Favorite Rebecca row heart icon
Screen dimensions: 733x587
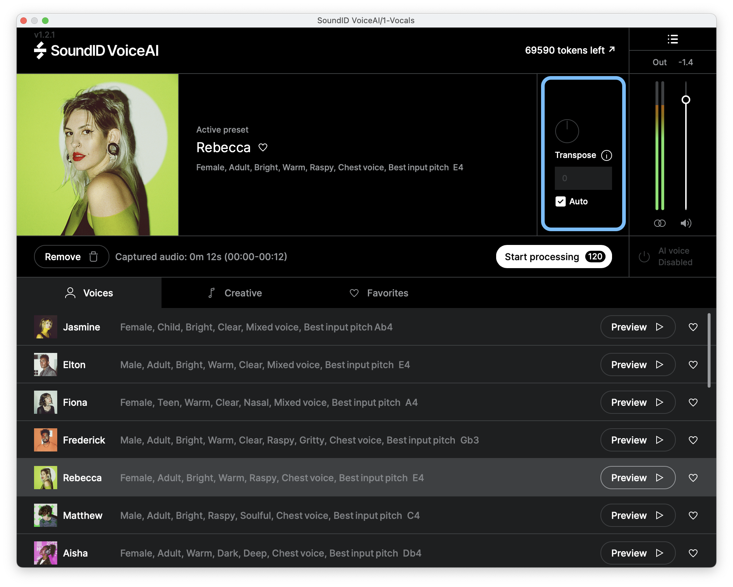pyautogui.click(x=693, y=478)
